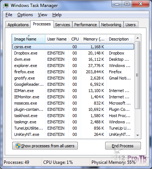Open the Help menu

click(x=57, y=15)
